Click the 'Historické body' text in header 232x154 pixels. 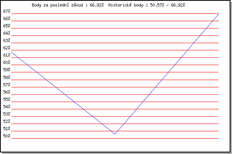point(126,5)
